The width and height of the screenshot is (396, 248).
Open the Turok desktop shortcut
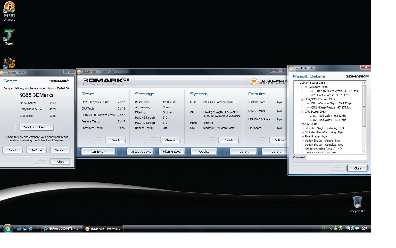(9, 37)
